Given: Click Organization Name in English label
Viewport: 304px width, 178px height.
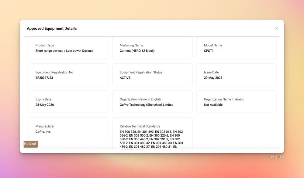Looking at the screenshot, I should (140, 99).
